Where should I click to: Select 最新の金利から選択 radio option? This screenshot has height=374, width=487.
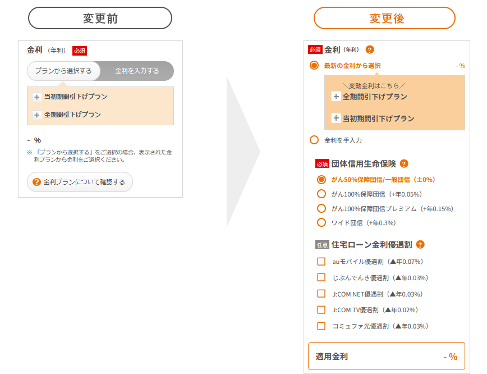tap(314, 66)
